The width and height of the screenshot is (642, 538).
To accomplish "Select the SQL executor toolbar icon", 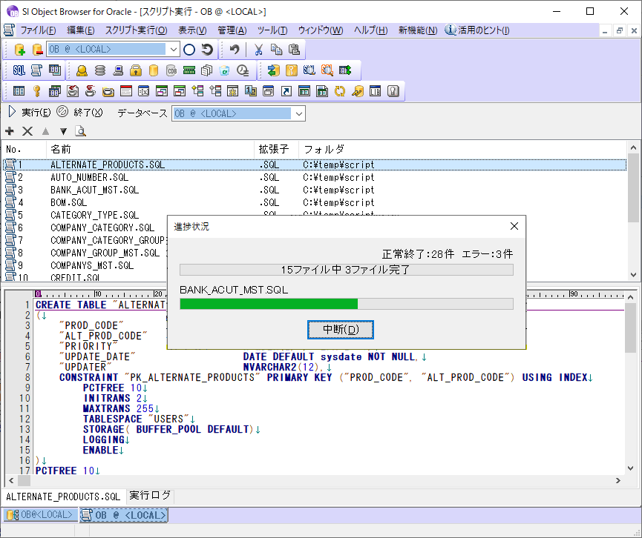I will coord(19,70).
